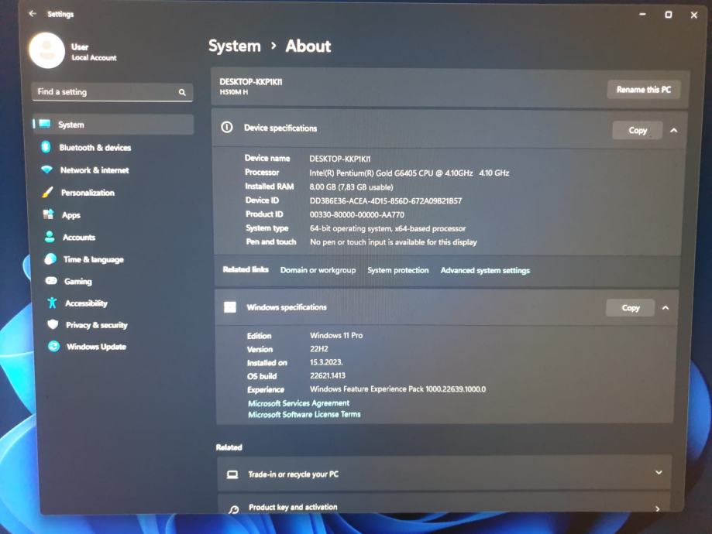Click the Bluetooth & devices icon
Viewport: 712px width, 534px height.
tap(46, 146)
